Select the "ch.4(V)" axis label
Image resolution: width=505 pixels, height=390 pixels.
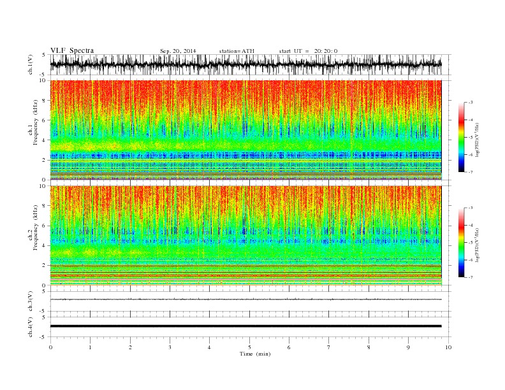(31, 327)
